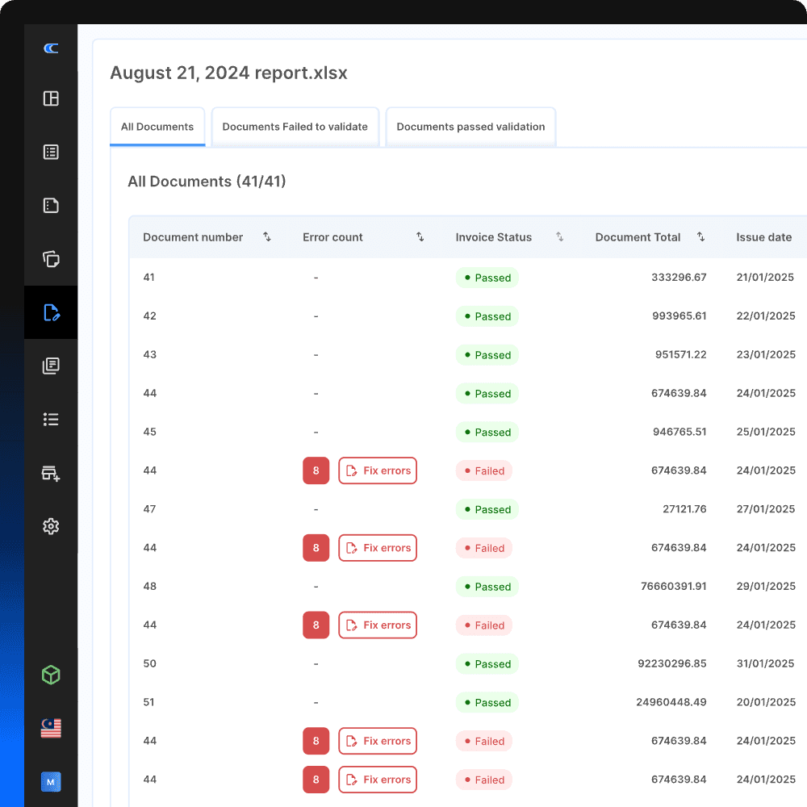Click the red 8 error count badge
This screenshot has height=807, width=807.
316,470
